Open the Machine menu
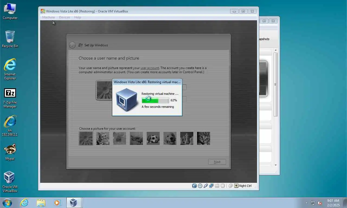347x208 pixels. [x=49, y=17]
